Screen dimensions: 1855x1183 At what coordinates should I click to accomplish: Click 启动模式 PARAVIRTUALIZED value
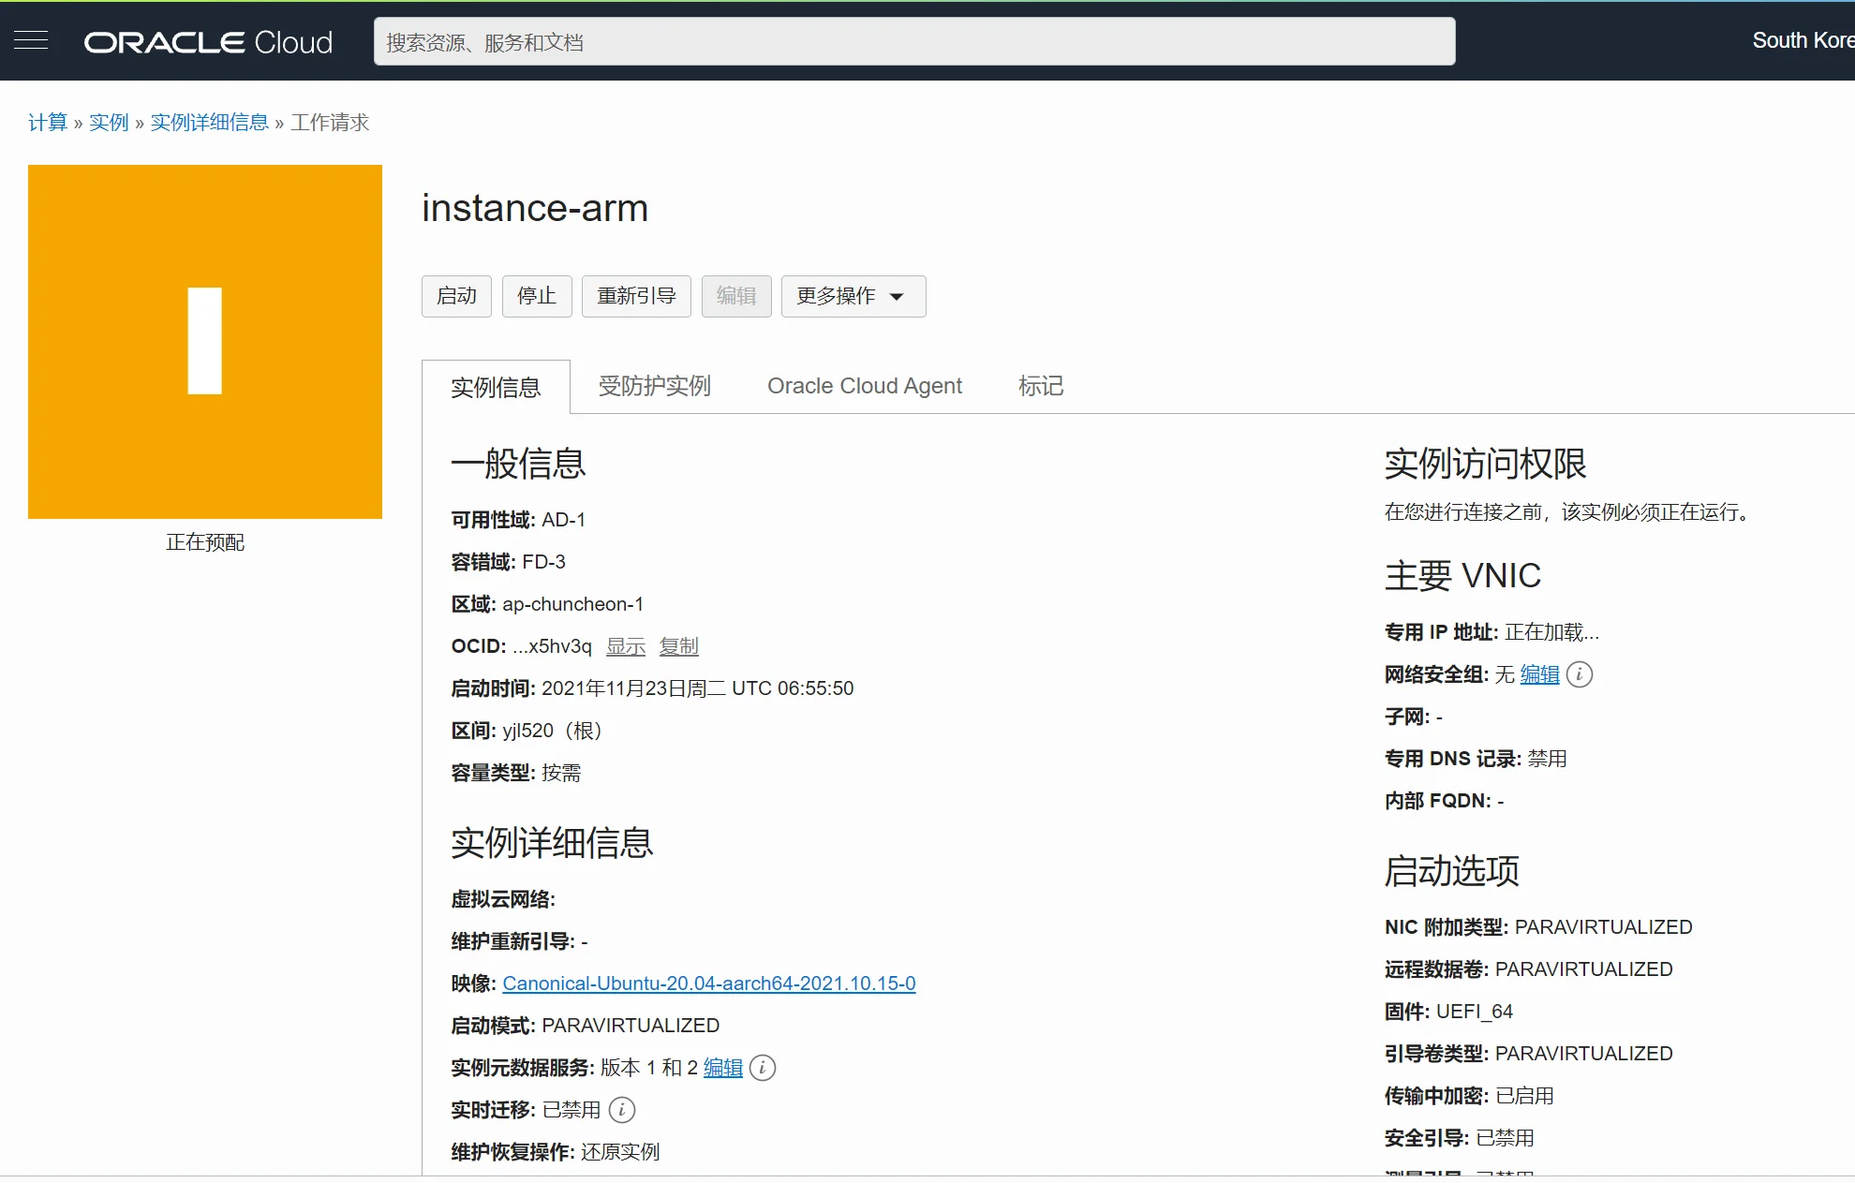pos(631,1026)
